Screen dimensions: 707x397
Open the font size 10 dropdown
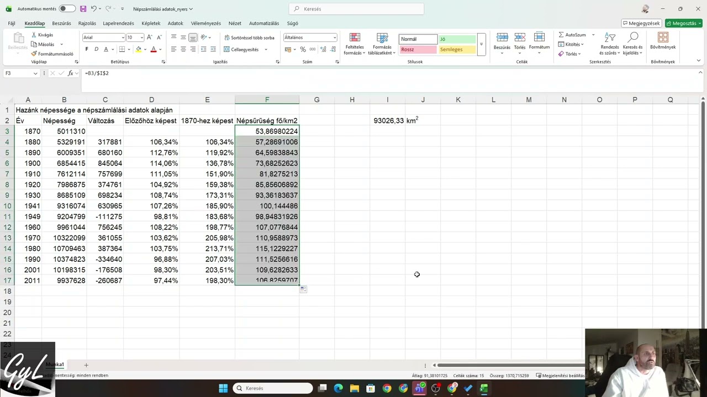pos(142,37)
